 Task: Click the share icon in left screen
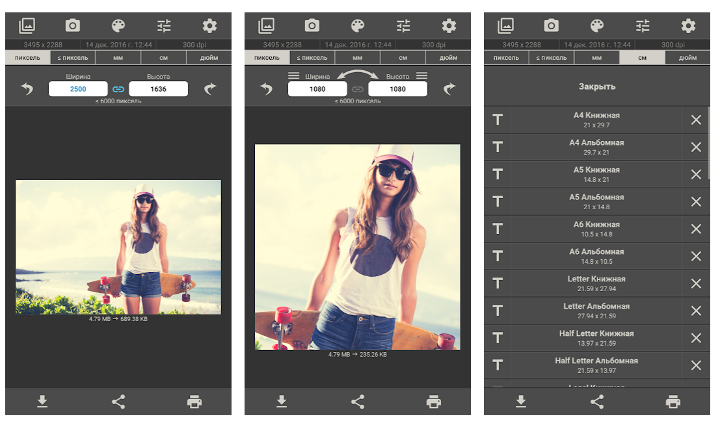[118, 402]
